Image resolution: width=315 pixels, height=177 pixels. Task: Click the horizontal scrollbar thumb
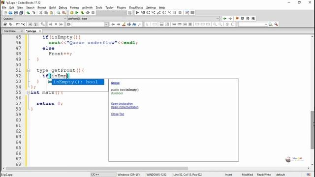[97, 168]
